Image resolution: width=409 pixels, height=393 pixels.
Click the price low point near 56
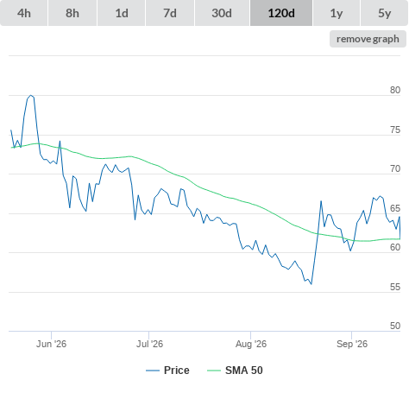[x=311, y=284]
